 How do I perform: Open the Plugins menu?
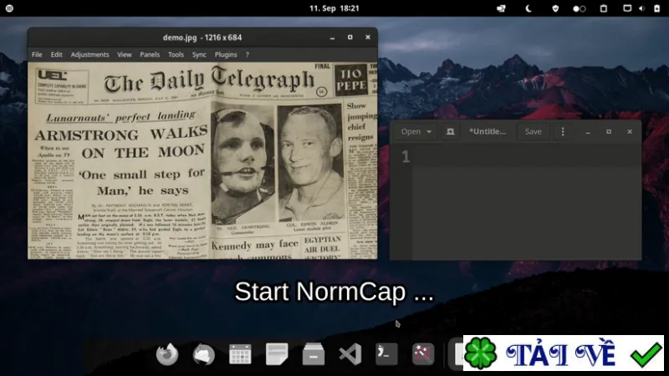pos(226,54)
